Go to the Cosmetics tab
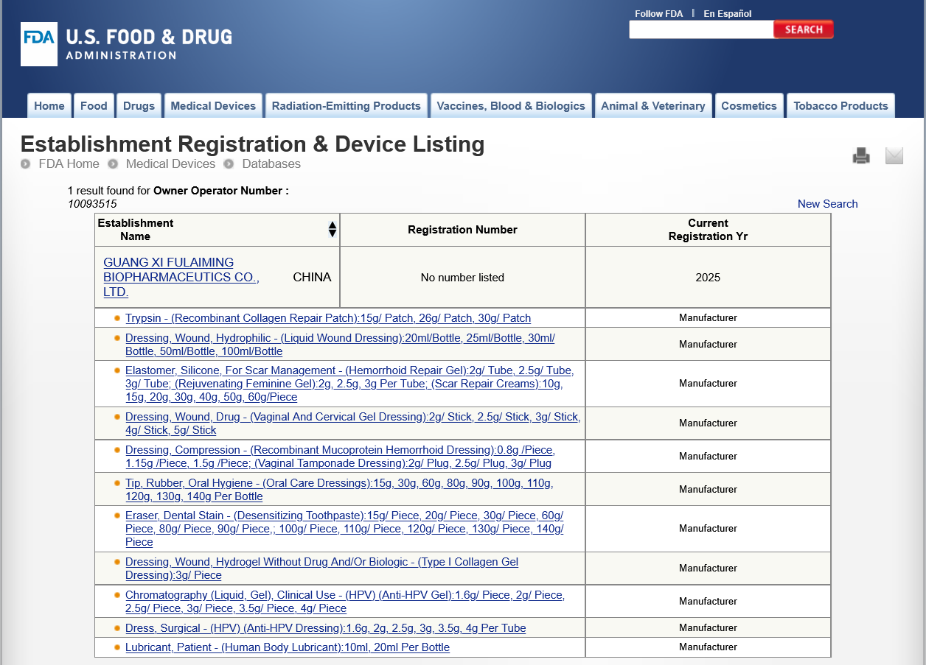Screen dimensions: 926x665 point(748,106)
